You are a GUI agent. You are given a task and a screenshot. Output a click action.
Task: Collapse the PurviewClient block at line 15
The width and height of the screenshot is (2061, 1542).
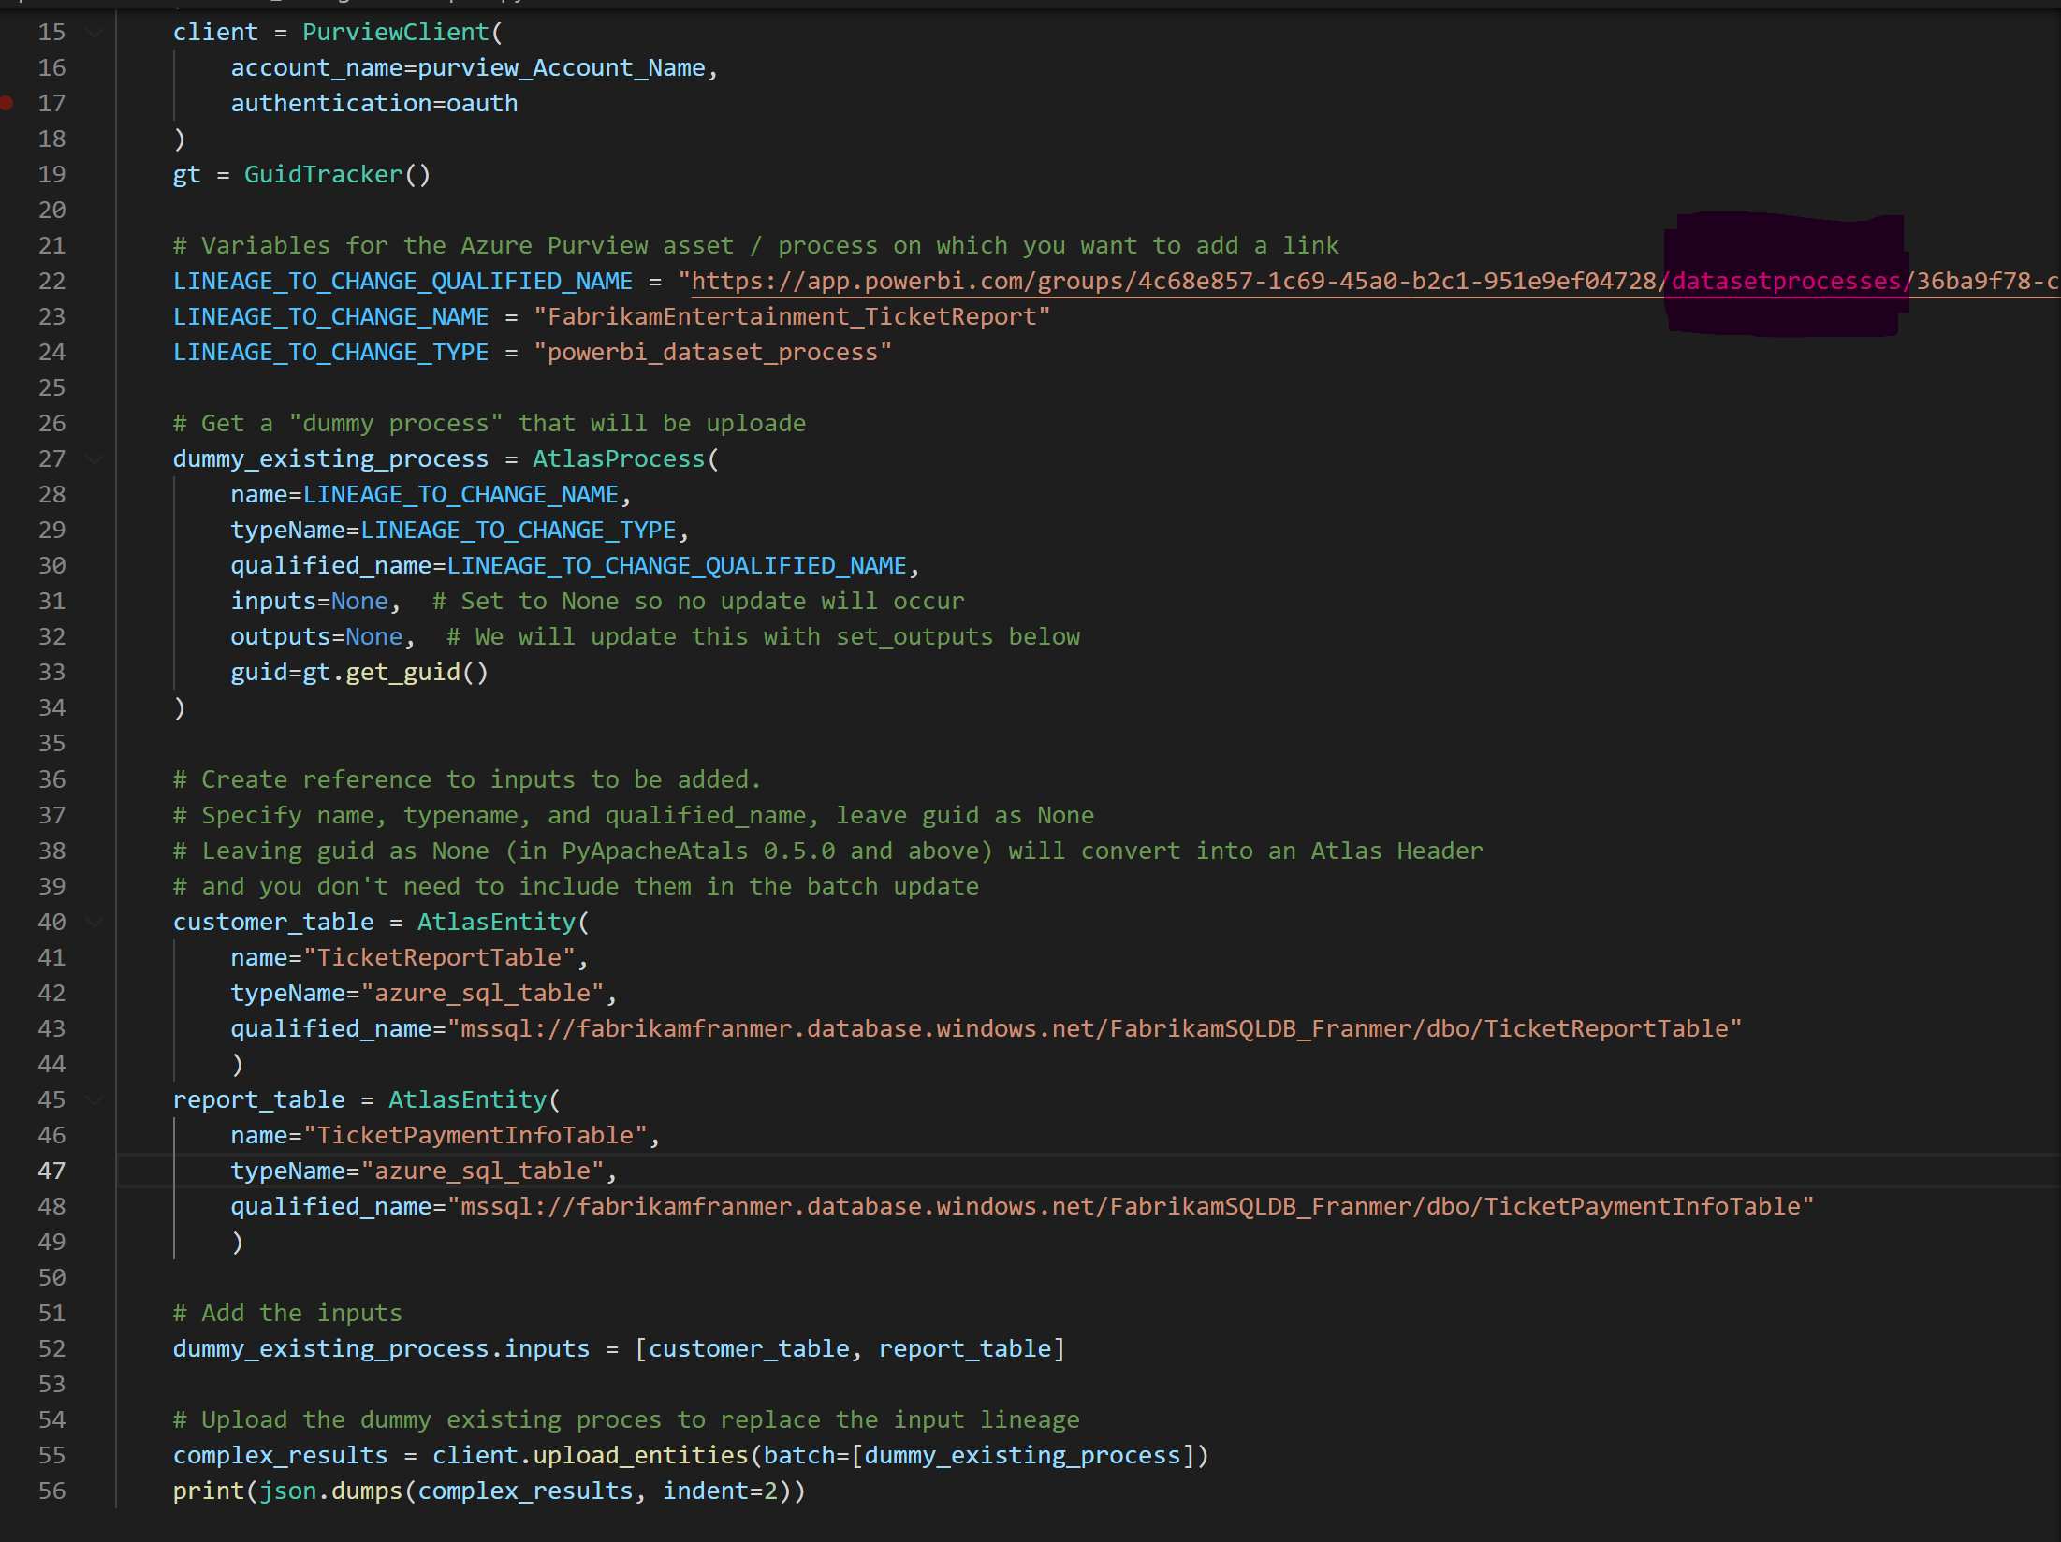(x=95, y=33)
